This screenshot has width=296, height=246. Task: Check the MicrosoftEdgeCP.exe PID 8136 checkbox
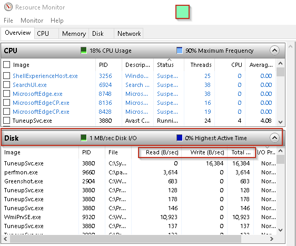tap(7, 103)
